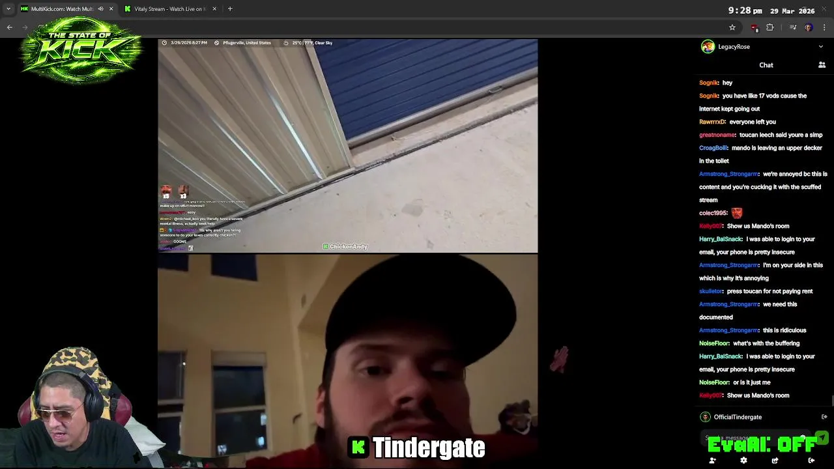Viewport: 834px width, 469px height.
Task: Mute audio on the MultiKick tab speaker icon
Action: (x=100, y=9)
